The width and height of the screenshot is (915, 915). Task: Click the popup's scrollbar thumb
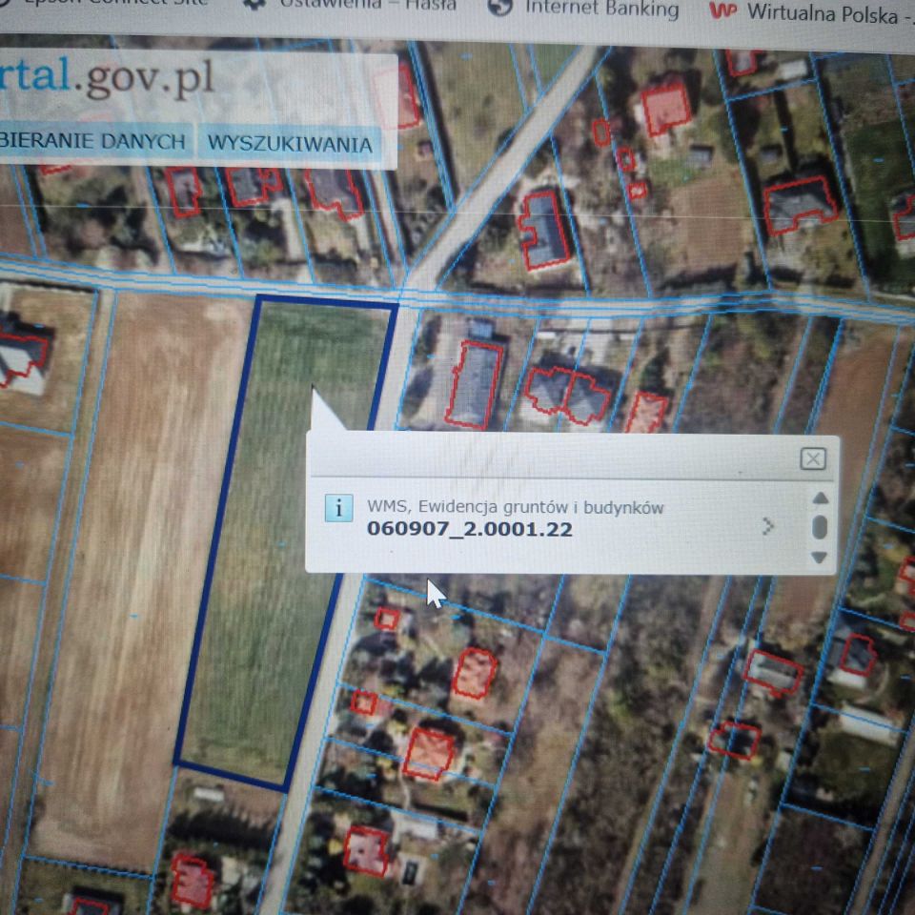coord(820,527)
